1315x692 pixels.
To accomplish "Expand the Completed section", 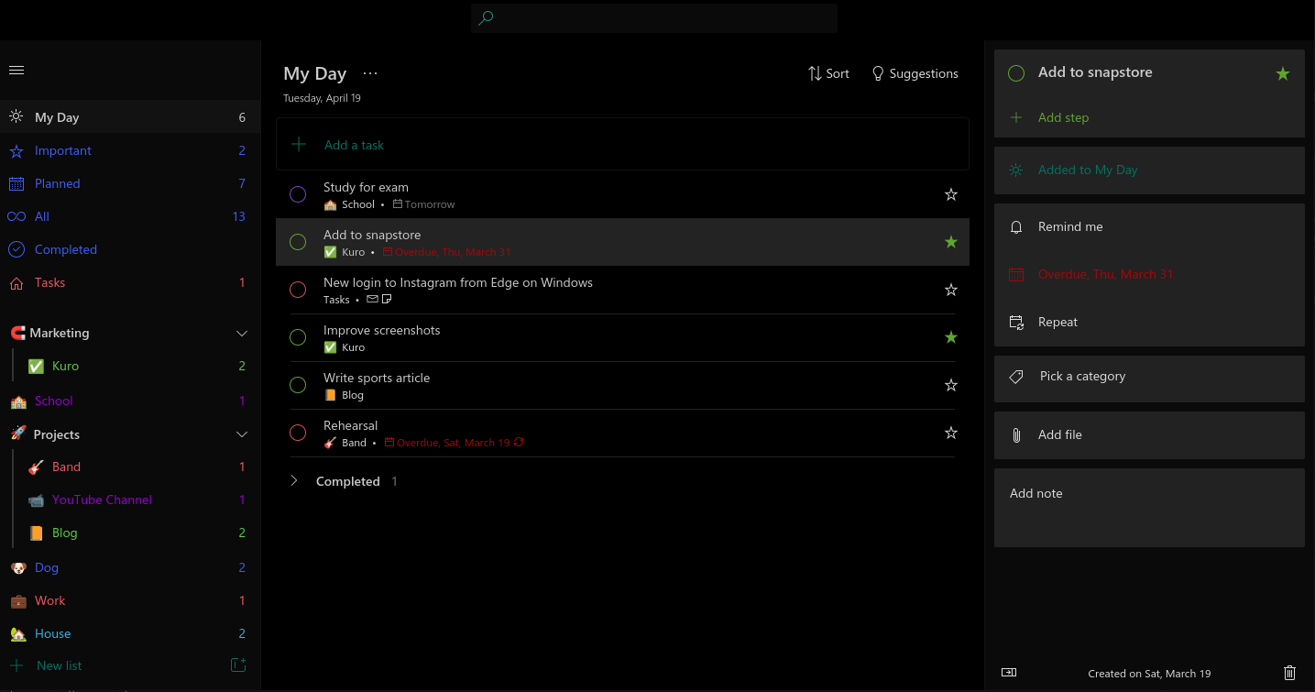I will 293,480.
